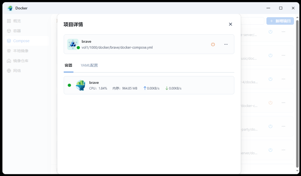Screen dimensions: 301x176
Task: Click the scrollbar up arrow
Action: tap(297, 17)
